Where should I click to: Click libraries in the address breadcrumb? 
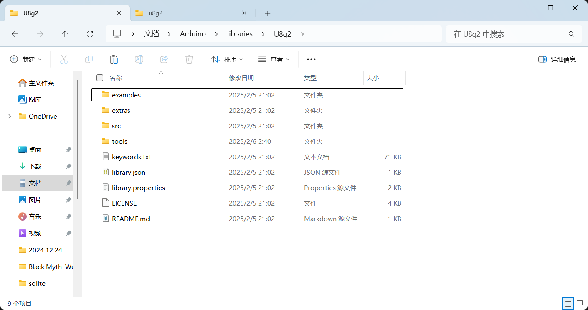(x=240, y=34)
